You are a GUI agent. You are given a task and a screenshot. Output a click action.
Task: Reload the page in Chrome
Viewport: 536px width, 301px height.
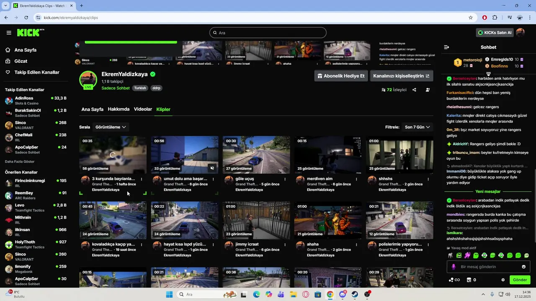26,18
